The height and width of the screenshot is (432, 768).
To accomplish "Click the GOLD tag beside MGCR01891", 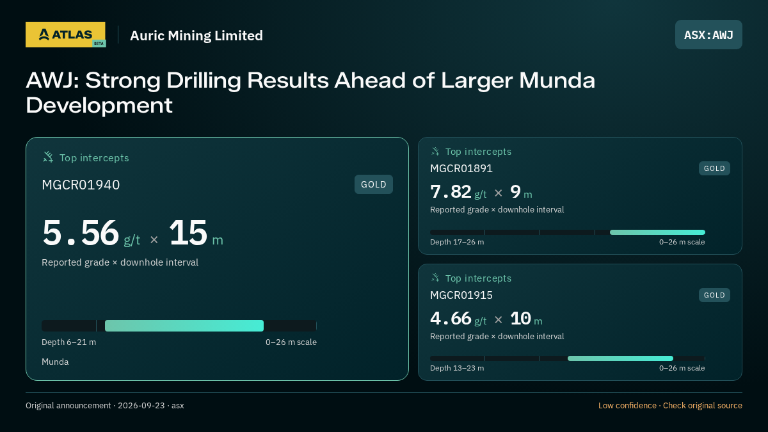I will pyautogui.click(x=714, y=168).
